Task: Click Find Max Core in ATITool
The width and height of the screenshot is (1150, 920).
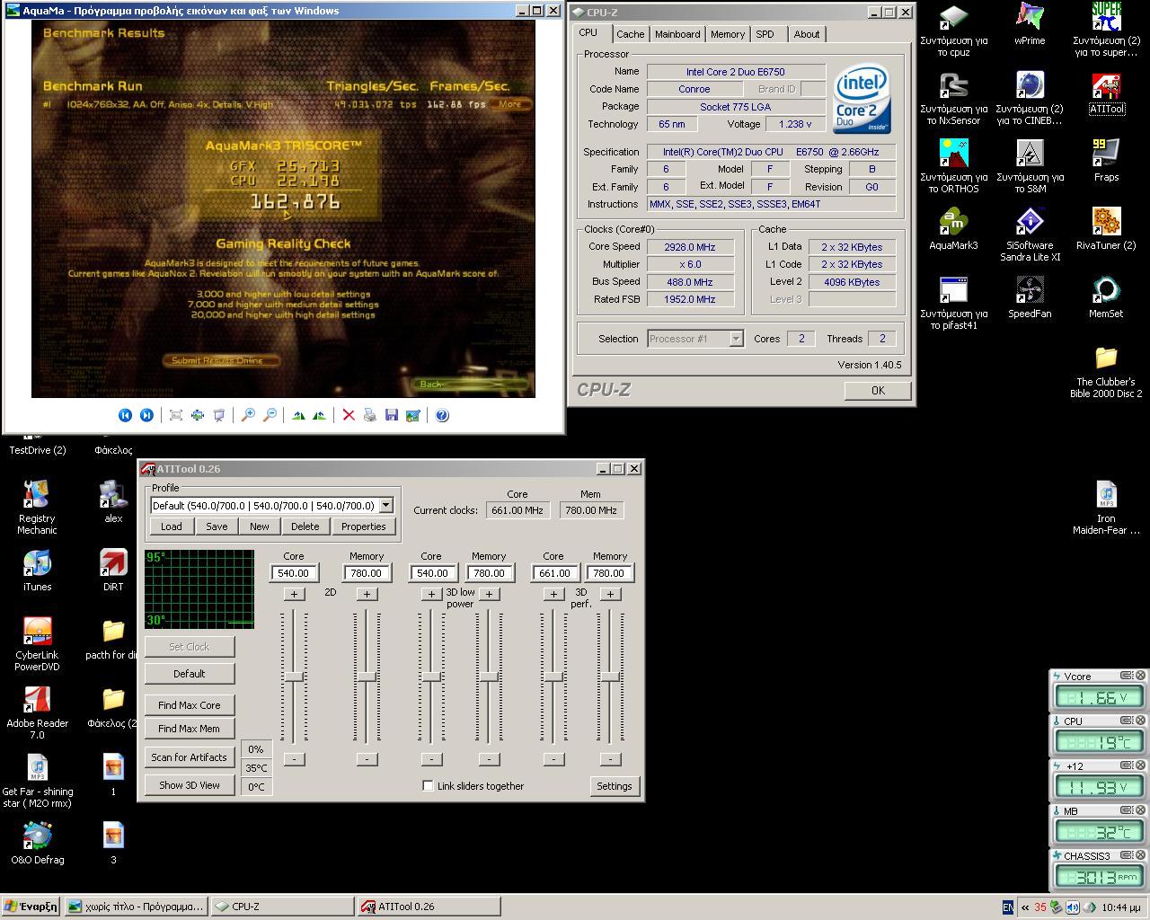Action: click(189, 705)
